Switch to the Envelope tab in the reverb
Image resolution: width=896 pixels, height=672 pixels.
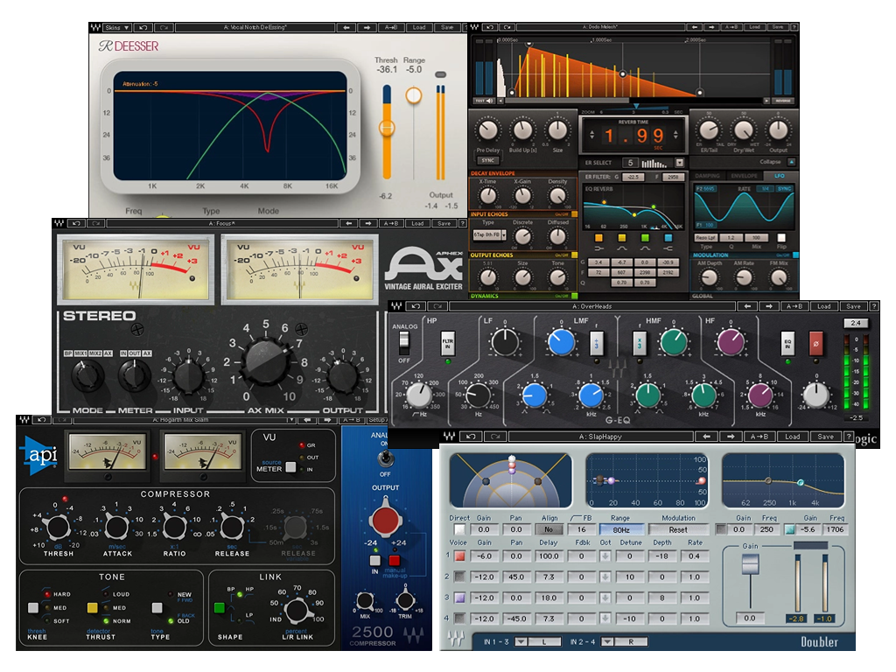[744, 176]
